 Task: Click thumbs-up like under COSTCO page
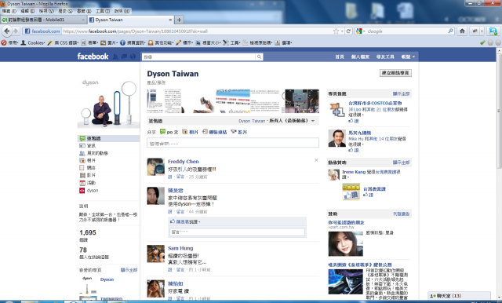351,121
